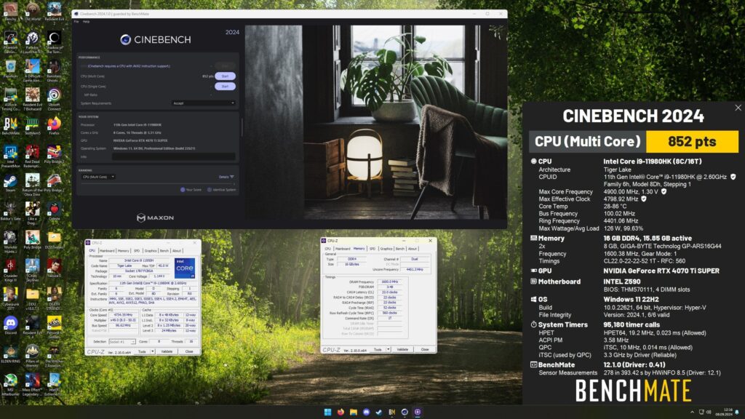Click Close in the right CPU-Z window

[x=425, y=350]
